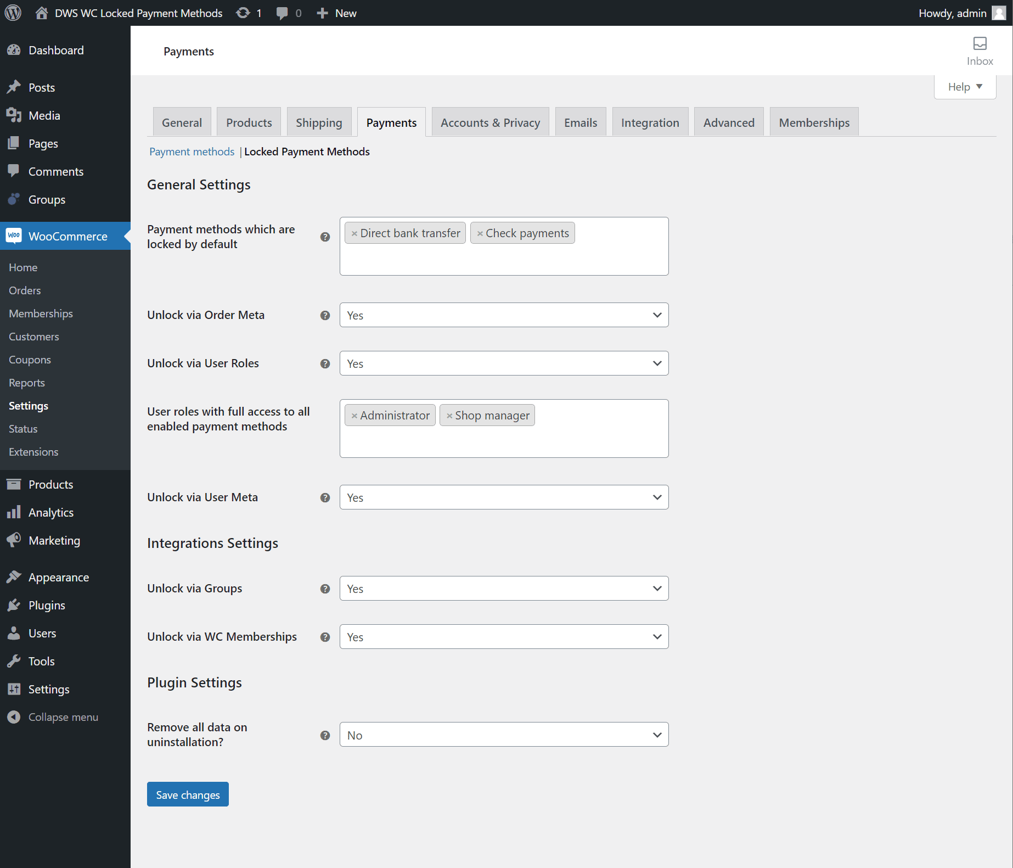
Task: Remove the Check payments tag
Action: (480, 233)
